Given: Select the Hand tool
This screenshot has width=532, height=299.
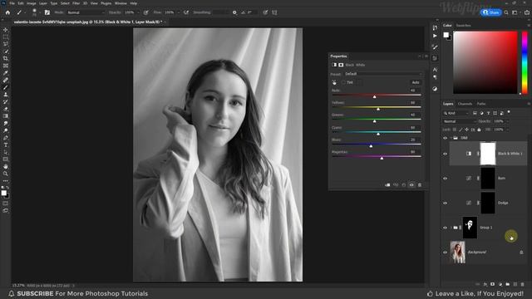Looking at the screenshot, I should [6, 166].
